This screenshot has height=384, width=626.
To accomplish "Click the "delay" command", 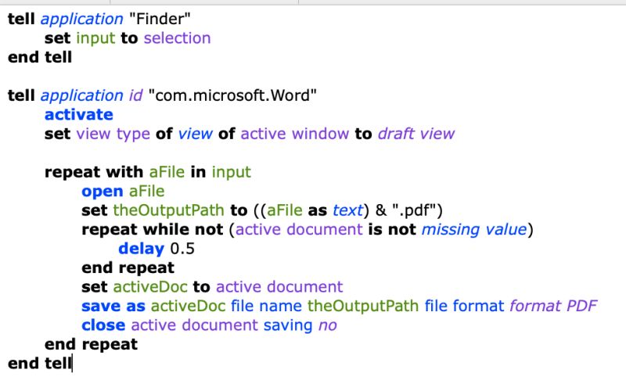I will click(142, 249).
